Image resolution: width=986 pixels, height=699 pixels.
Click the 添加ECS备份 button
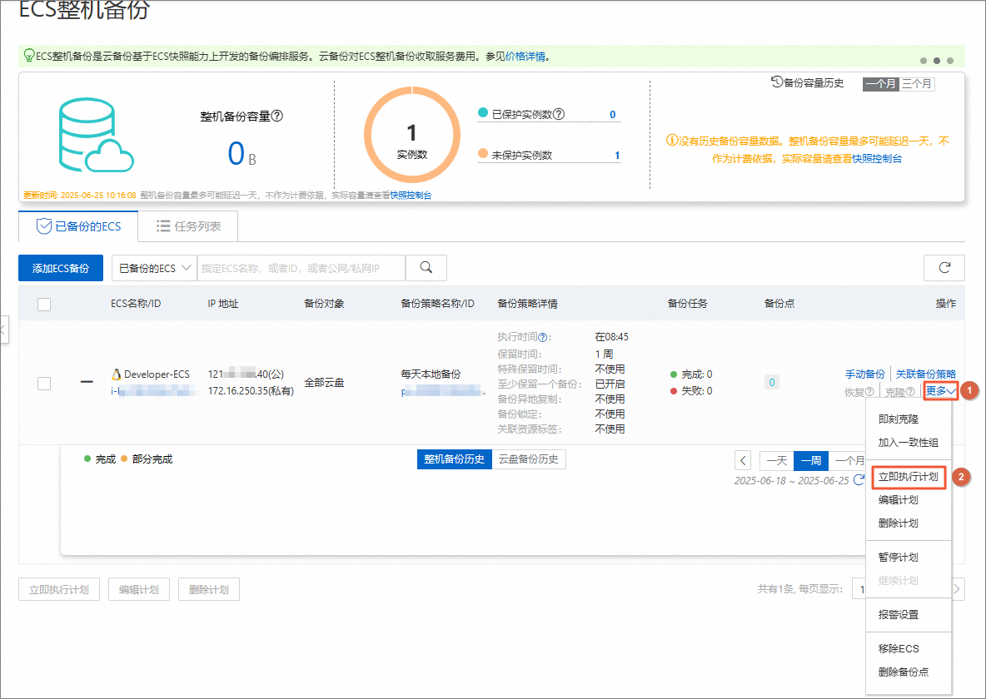click(60, 268)
